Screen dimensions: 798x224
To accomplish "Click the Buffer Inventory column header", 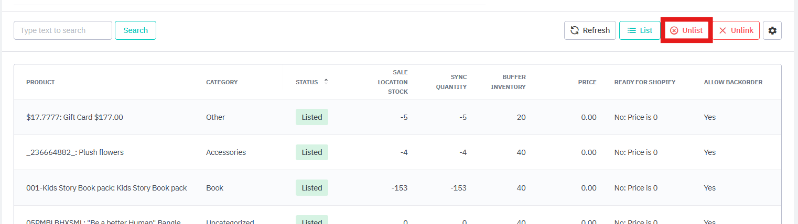I will [x=508, y=82].
